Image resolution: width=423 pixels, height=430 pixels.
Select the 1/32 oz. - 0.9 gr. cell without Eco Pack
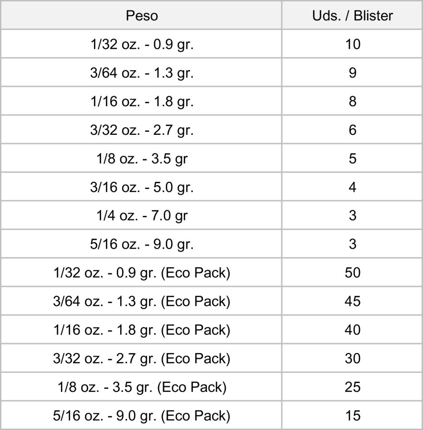click(142, 45)
